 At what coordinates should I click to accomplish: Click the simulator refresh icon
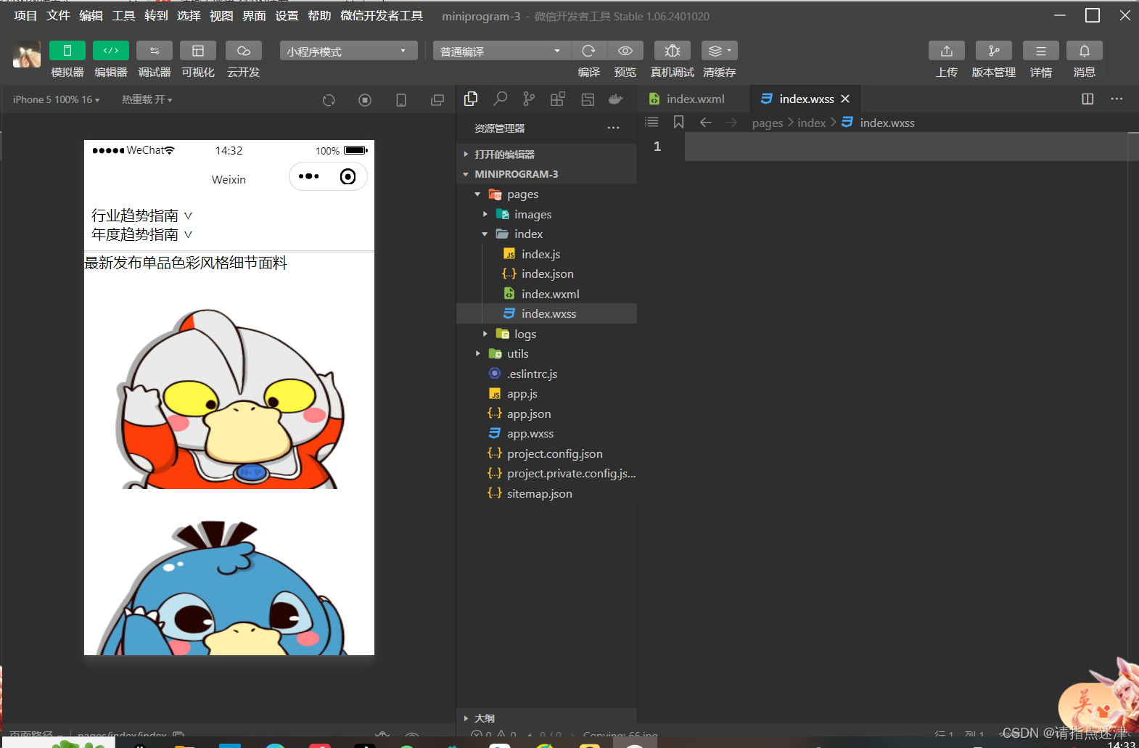(329, 100)
